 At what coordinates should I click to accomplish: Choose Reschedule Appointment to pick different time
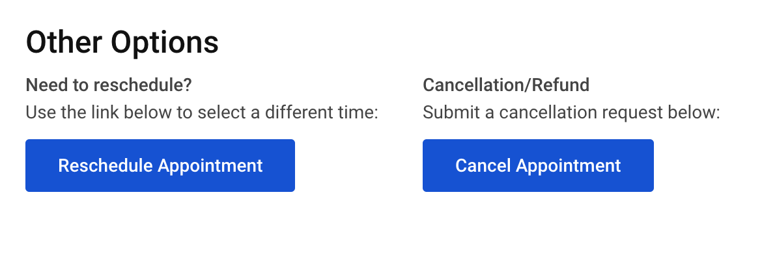pos(160,166)
